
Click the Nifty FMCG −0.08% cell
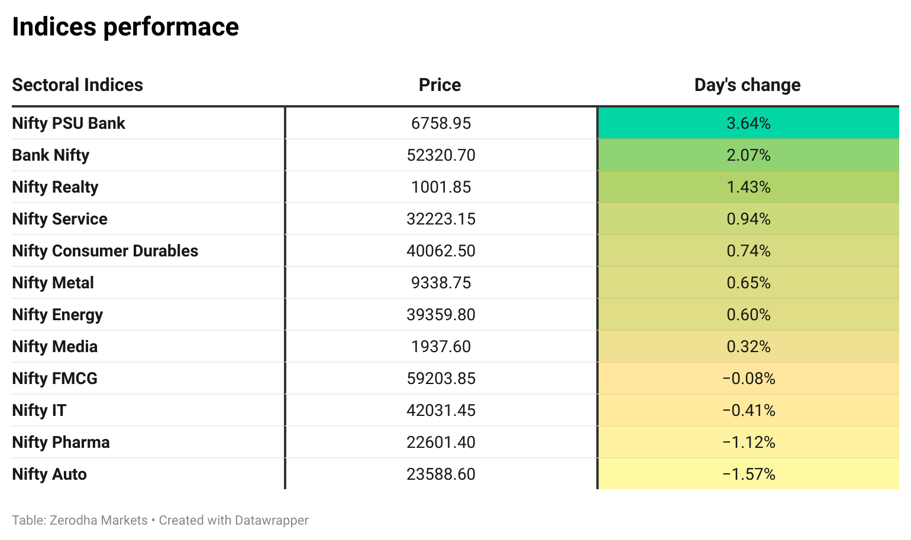(748, 379)
